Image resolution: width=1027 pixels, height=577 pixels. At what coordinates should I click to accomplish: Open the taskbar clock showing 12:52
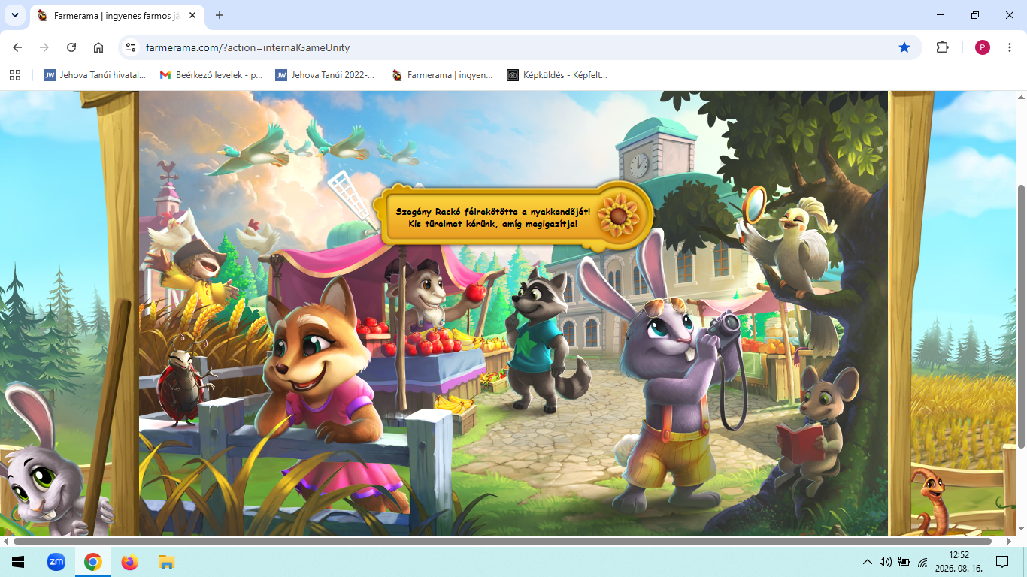tap(958, 562)
